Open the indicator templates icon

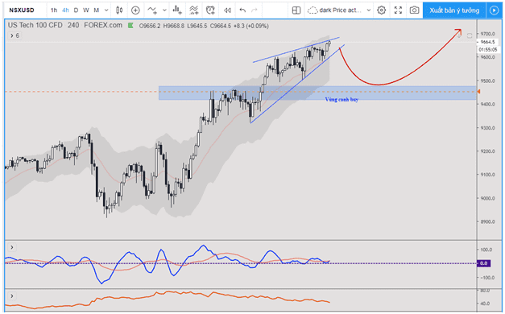click(193, 10)
